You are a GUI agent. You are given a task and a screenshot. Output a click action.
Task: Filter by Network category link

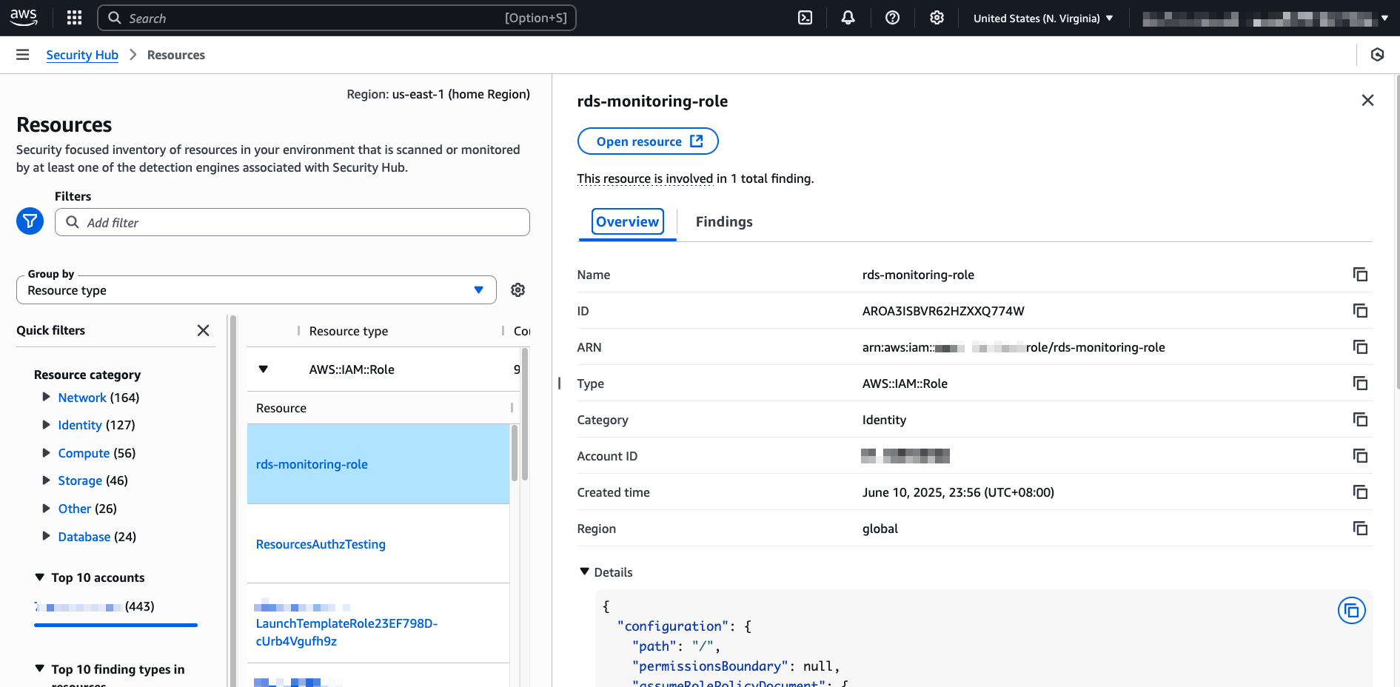tap(82, 398)
